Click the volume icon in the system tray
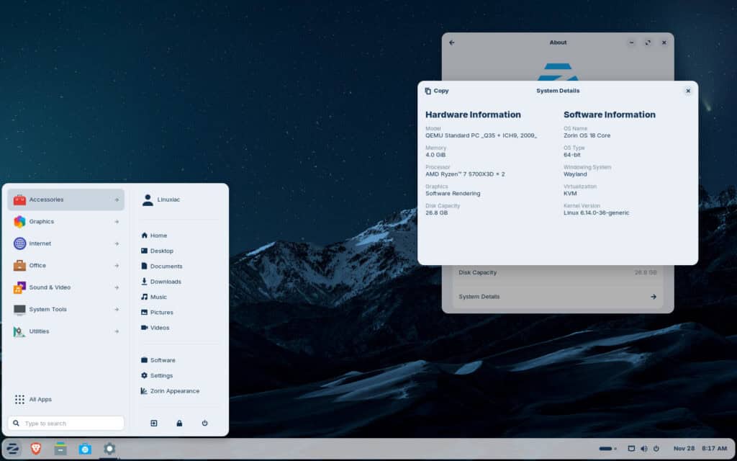737x461 pixels. click(644, 448)
